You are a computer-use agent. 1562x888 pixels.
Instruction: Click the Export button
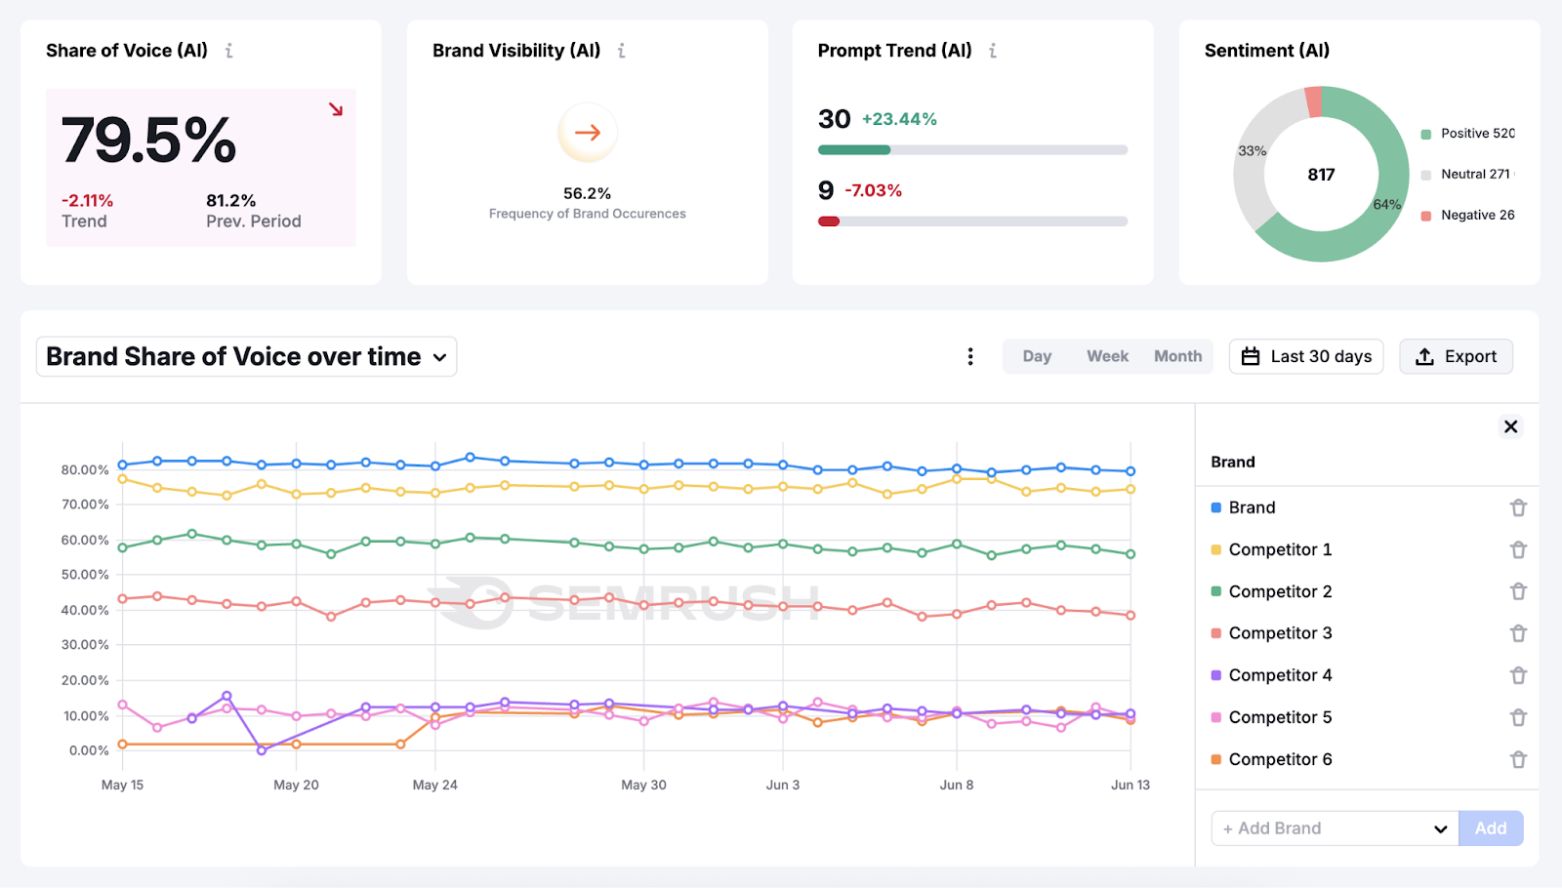coord(1456,356)
